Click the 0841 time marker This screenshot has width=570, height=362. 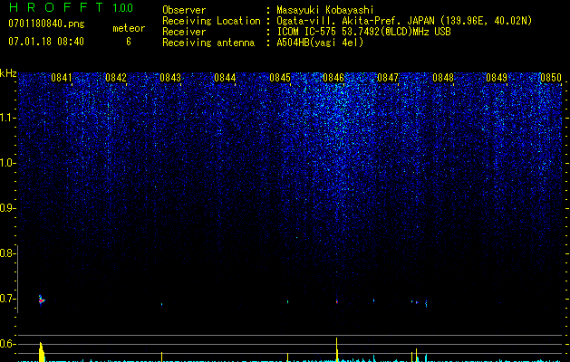point(62,78)
